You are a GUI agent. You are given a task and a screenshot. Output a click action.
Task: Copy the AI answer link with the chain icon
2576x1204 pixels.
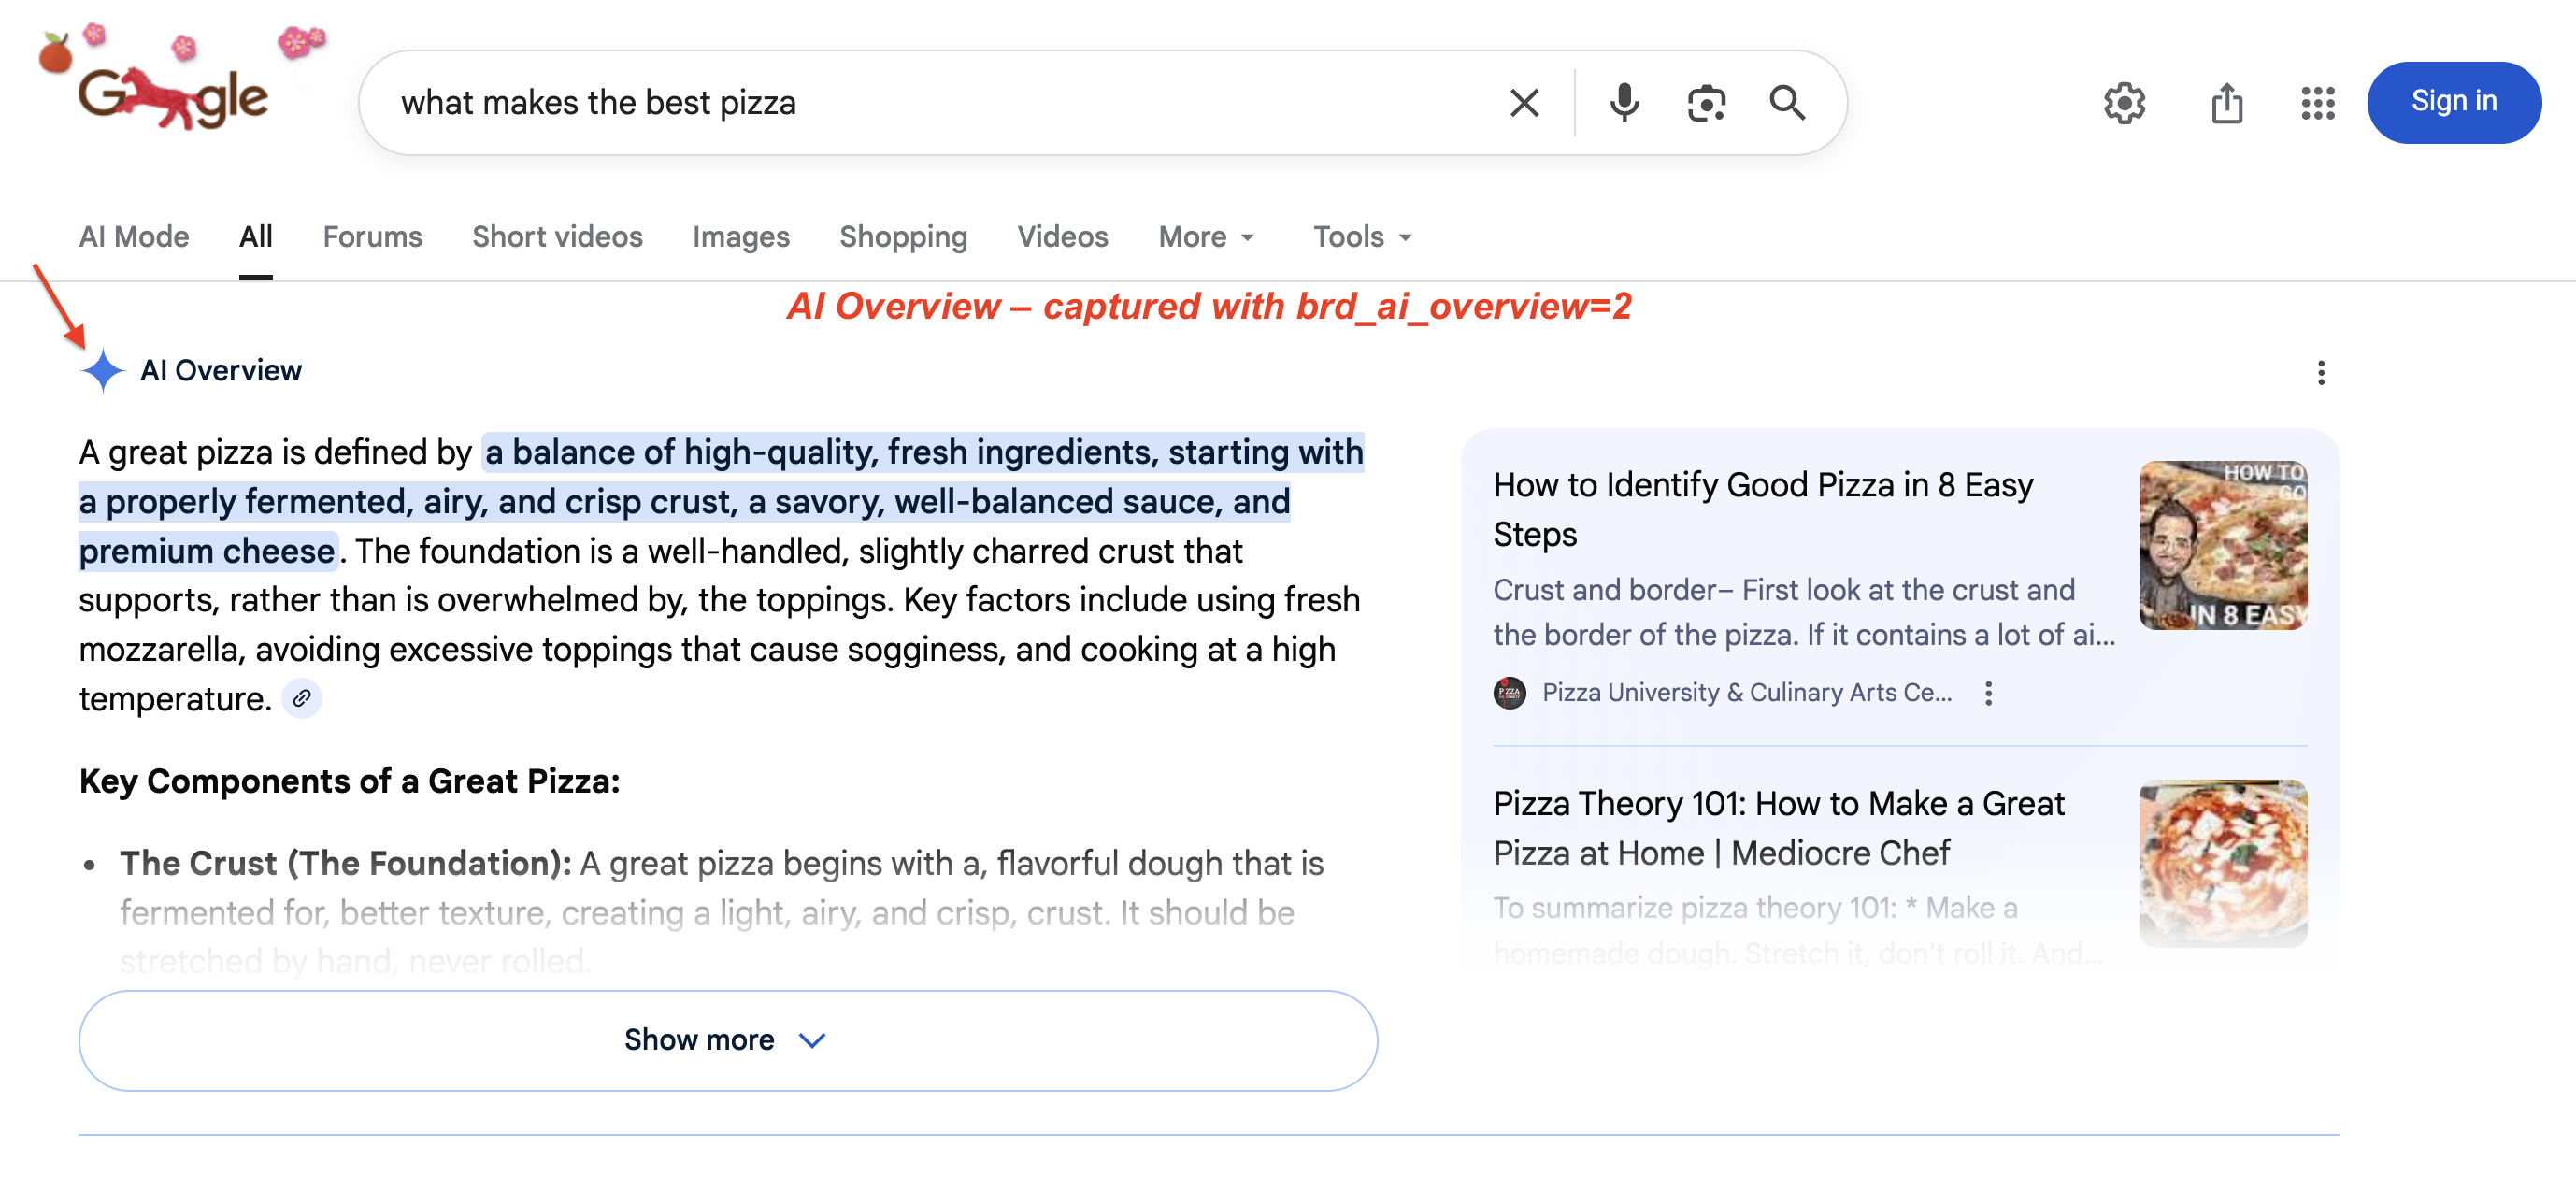(303, 698)
